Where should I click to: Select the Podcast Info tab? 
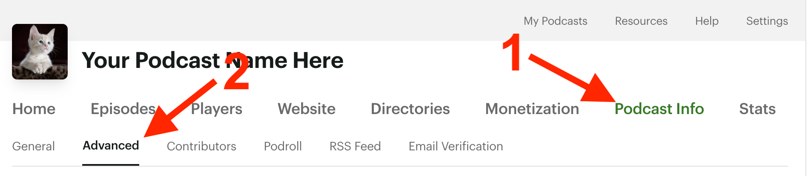659,109
